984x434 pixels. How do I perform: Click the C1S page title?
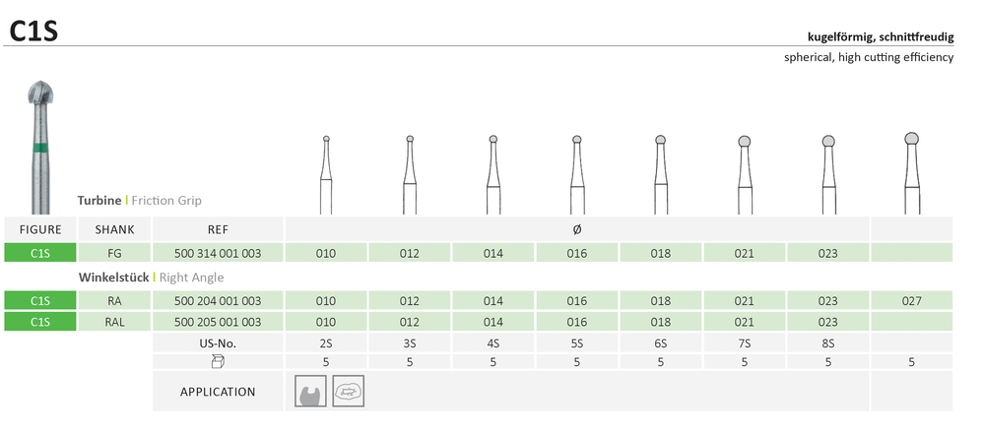coord(33,31)
